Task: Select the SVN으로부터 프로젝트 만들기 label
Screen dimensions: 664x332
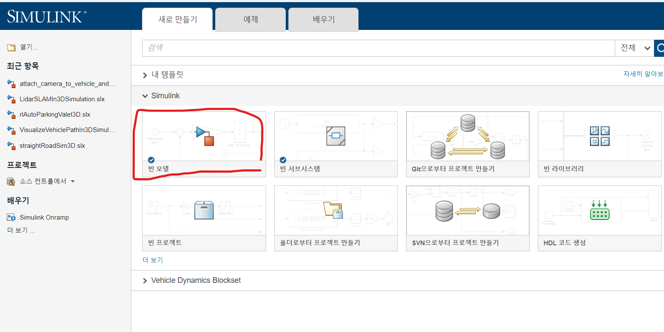Action: click(x=455, y=243)
